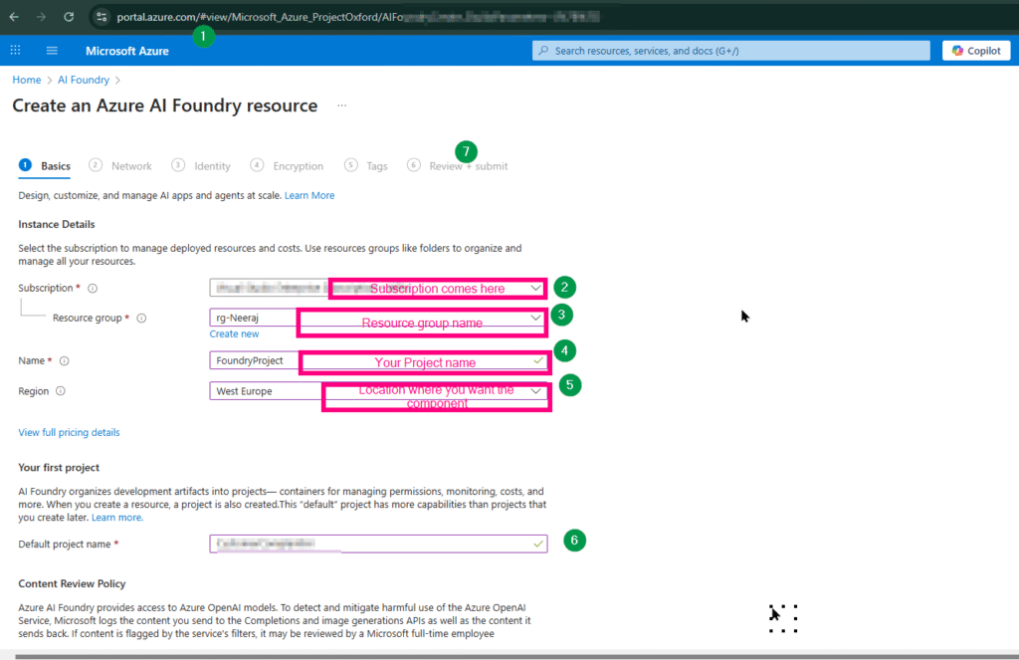
Task: Click the horizontal scrollbar at page bottom
Action: pos(516,657)
